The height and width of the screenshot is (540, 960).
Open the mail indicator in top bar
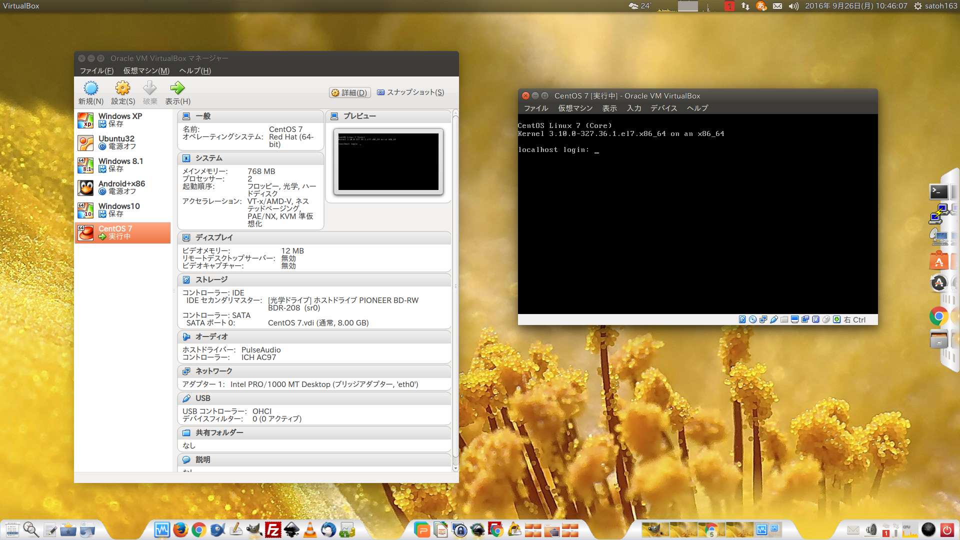pyautogui.click(x=777, y=6)
